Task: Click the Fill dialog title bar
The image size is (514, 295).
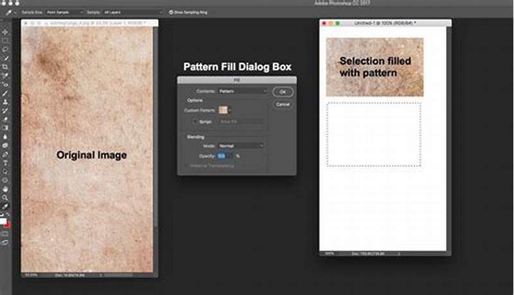Action: pos(237,80)
